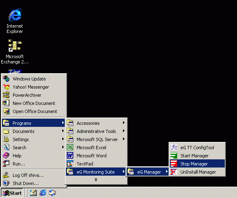Click the Start Manager green icon
The height and width of the screenshot is (198, 237).
[x=174, y=156]
